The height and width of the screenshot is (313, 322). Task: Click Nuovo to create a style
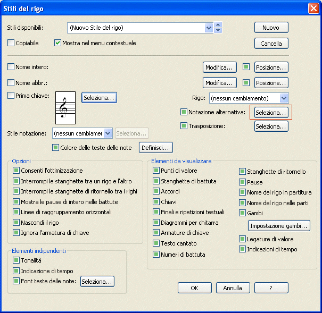(x=271, y=28)
